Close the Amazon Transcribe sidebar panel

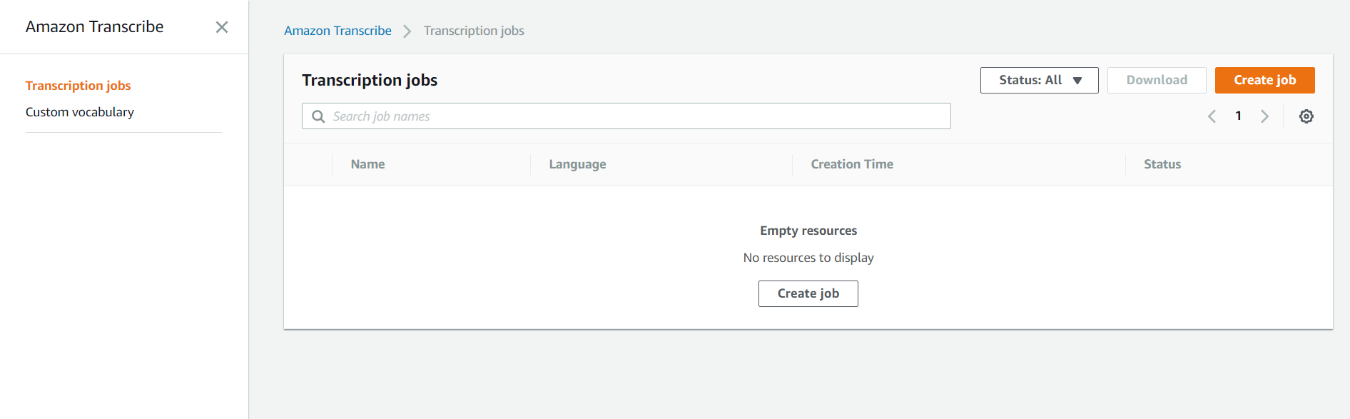point(222,27)
